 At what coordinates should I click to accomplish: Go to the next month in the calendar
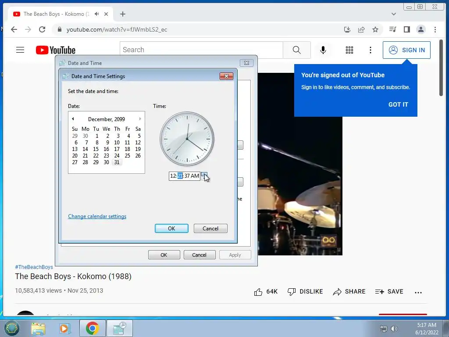pyautogui.click(x=140, y=118)
